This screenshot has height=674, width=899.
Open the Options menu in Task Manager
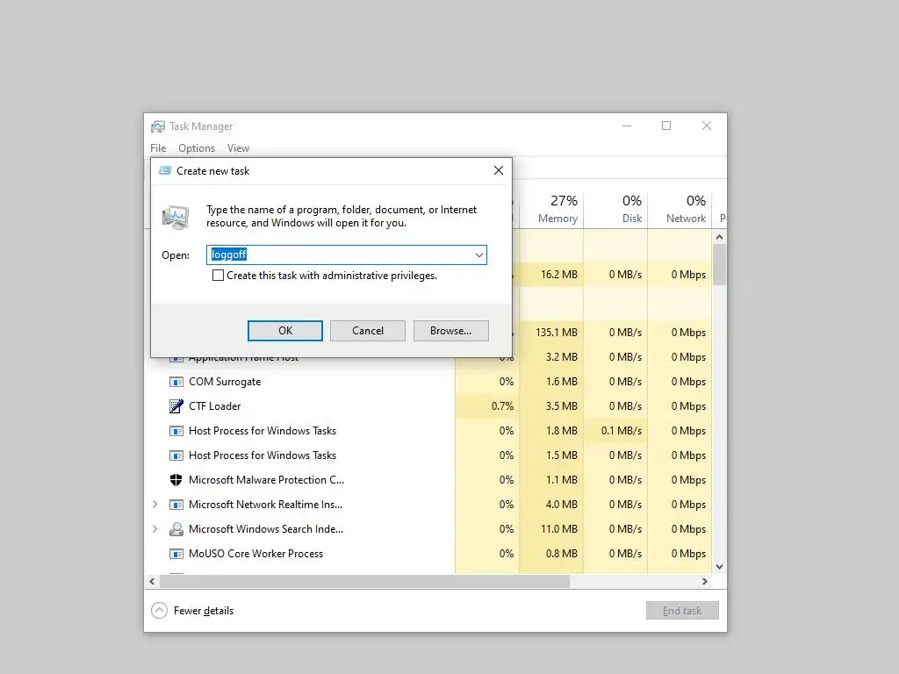click(197, 148)
